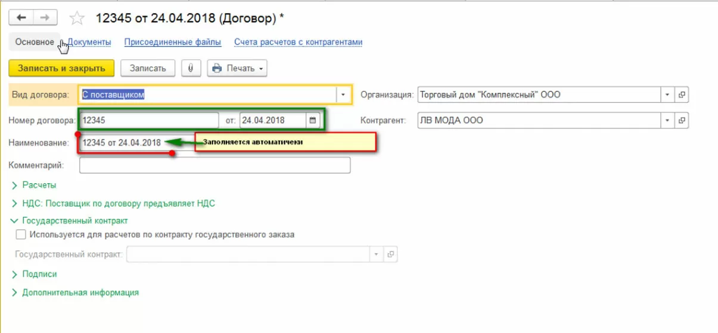Open the Организация dropdown arrow
Screen dimensions: 718x333
coord(668,95)
